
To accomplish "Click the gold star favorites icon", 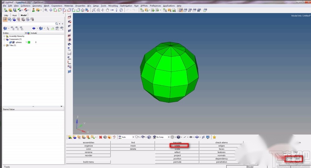I will point(214,137).
